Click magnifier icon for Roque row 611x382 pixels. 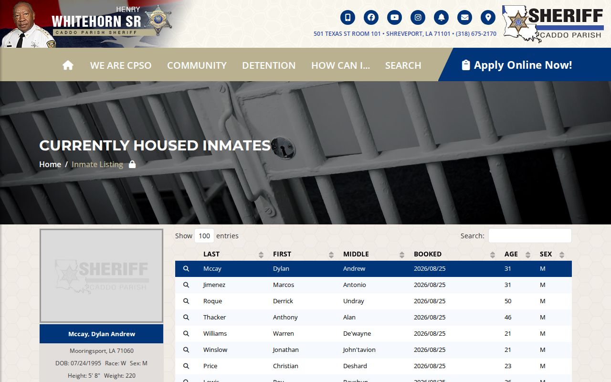click(x=186, y=301)
